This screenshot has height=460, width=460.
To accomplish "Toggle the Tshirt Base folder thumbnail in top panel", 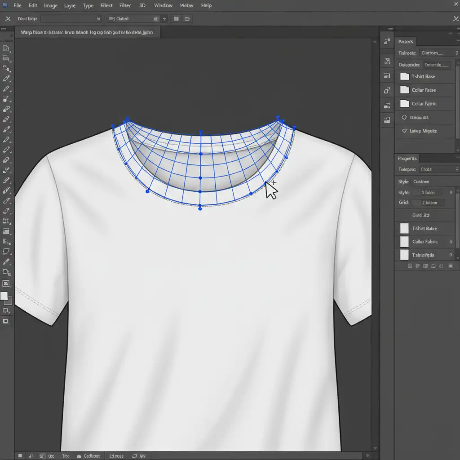I will [x=404, y=76].
